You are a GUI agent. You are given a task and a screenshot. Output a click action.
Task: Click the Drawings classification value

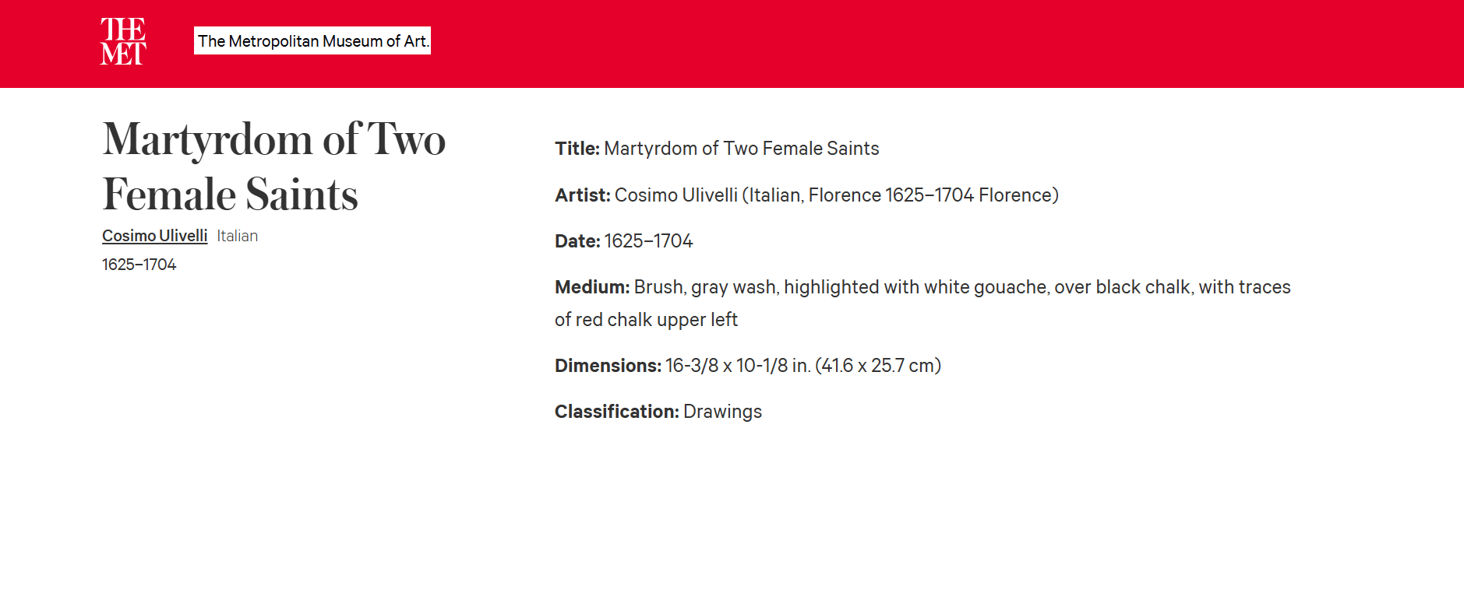pyautogui.click(x=722, y=412)
